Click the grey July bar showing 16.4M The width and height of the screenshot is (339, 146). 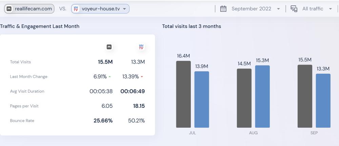click(x=183, y=94)
